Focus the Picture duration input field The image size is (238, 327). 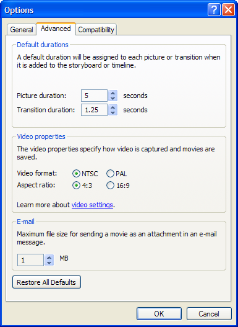pos(94,96)
